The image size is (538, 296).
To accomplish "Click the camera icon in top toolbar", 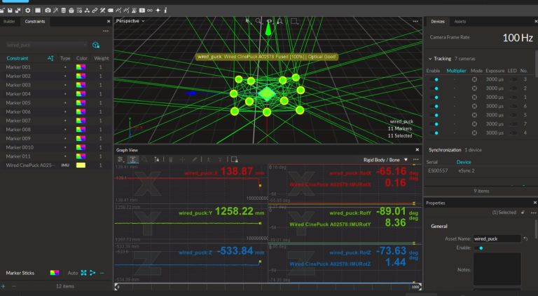I will coord(48,11).
